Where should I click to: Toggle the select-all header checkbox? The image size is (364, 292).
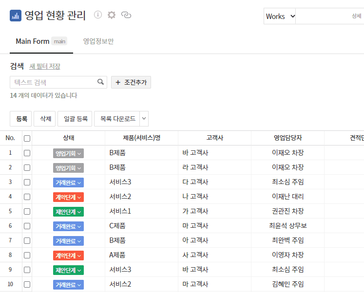point(27,138)
